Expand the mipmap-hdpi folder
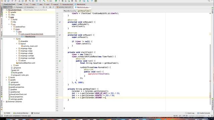 pos(17,48)
